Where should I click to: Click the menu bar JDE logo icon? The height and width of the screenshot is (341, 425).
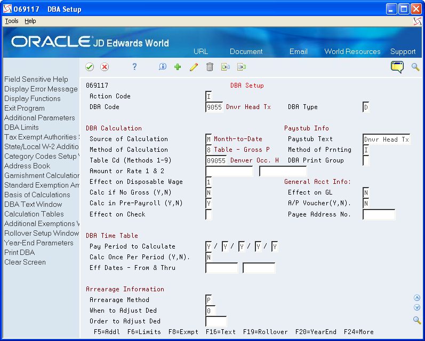click(x=418, y=21)
